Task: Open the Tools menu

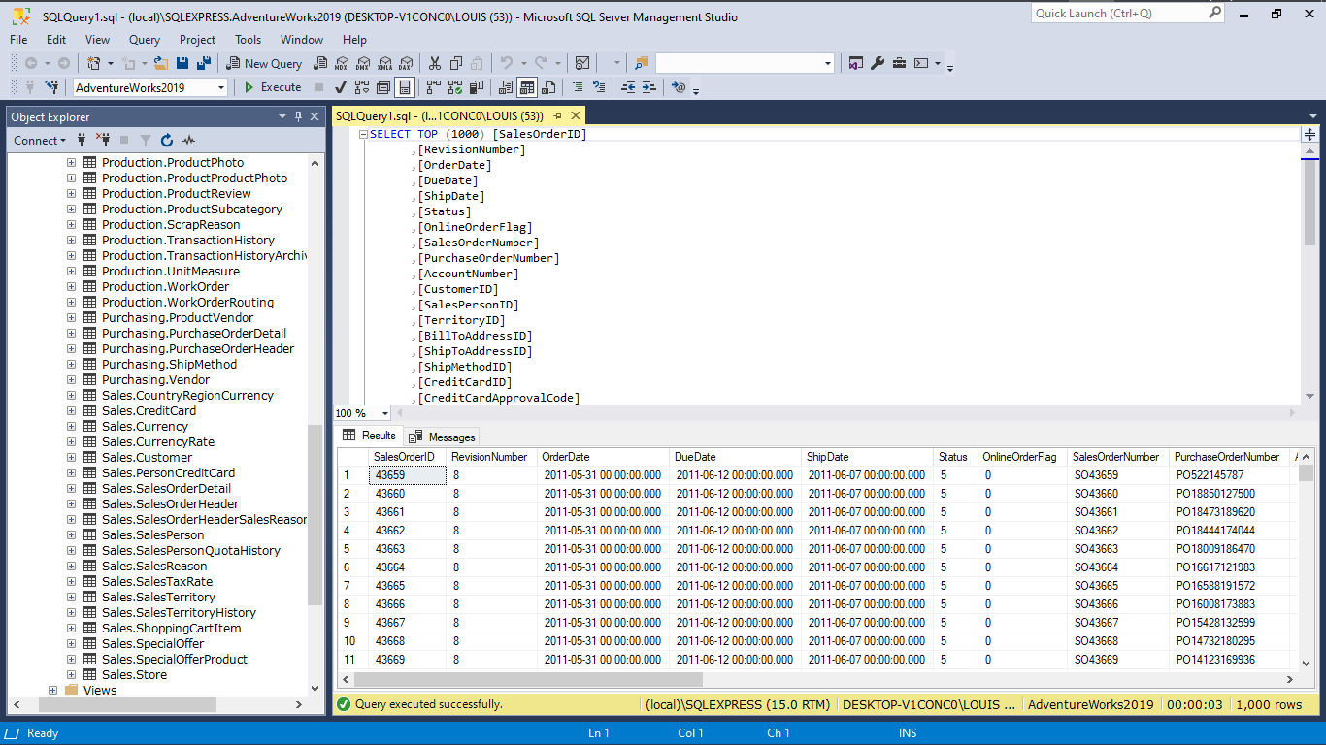Action: click(248, 40)
